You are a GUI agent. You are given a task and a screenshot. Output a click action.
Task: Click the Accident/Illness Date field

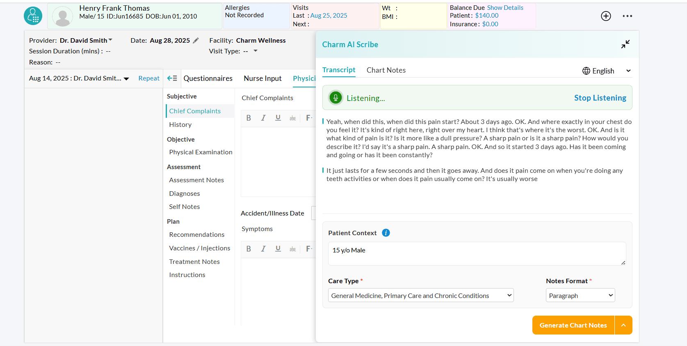click(314, 213)
